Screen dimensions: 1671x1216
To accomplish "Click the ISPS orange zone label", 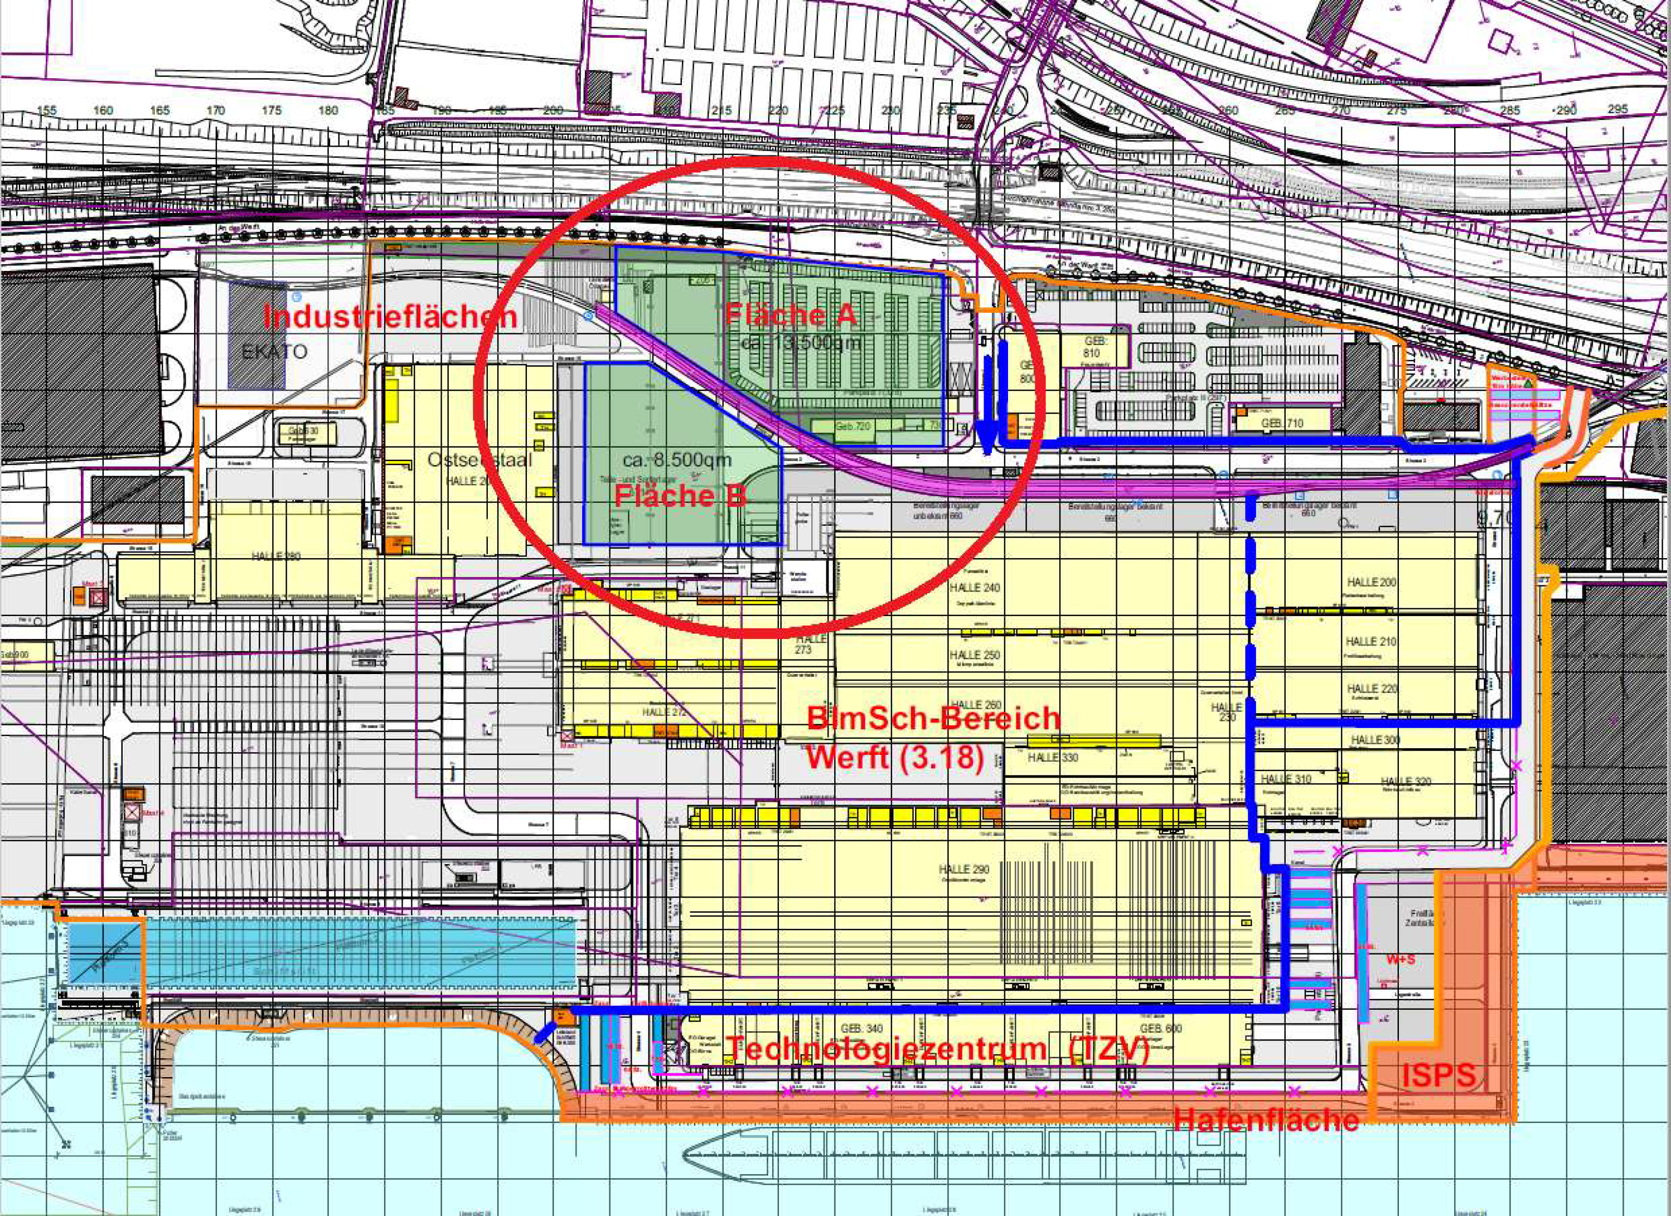I will pos(1439,1076).
